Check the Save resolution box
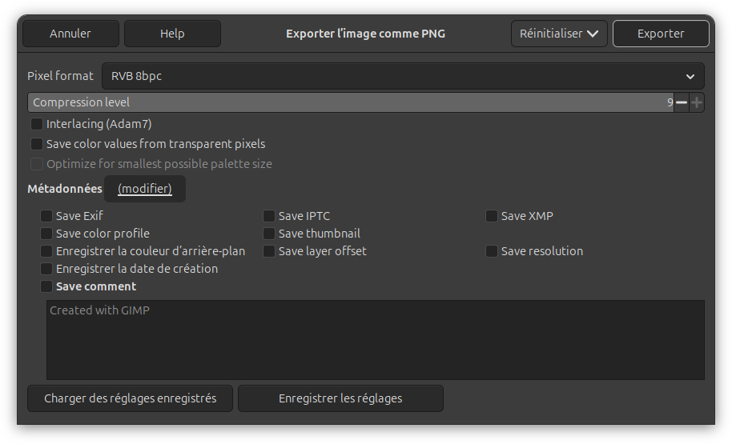Viewport: 732px width, 444px height. [492, 251]
